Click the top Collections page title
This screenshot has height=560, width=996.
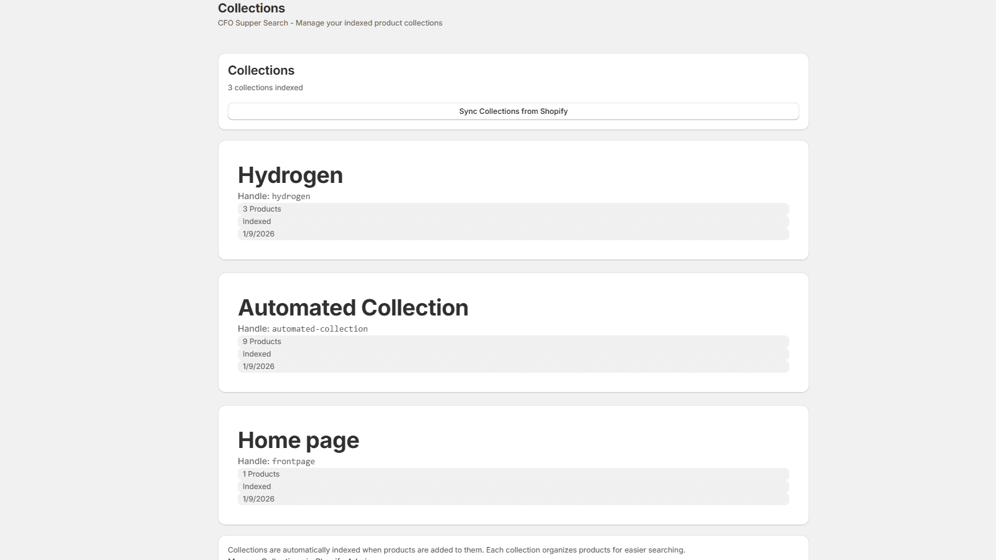pyautogui.click(x=251, y=8)
